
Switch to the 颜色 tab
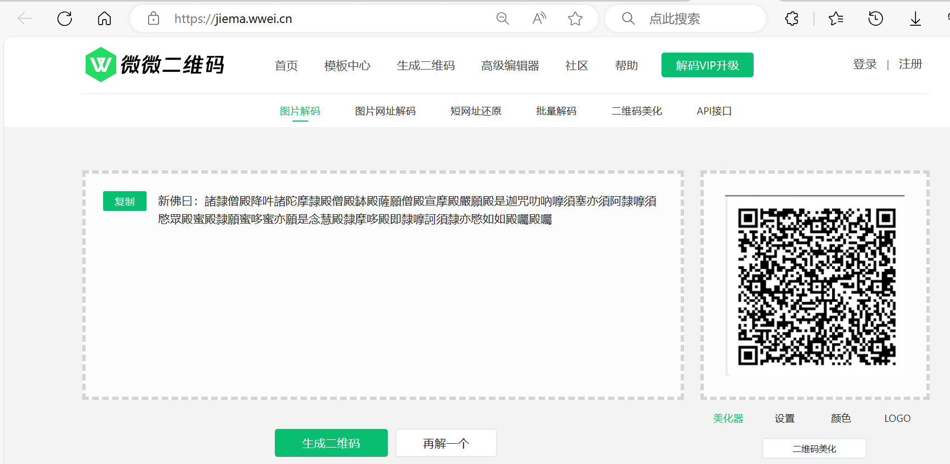pos(841,419)
